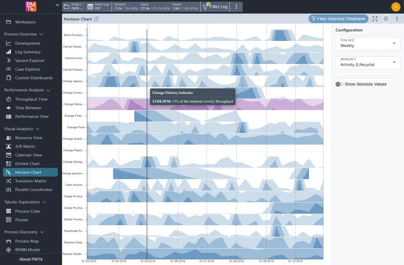Click the Time Between icon

click(x=9, y=108)
